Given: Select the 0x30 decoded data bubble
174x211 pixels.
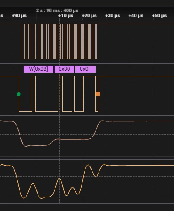Looking at the screenshot, I should (x=64, y=69).
